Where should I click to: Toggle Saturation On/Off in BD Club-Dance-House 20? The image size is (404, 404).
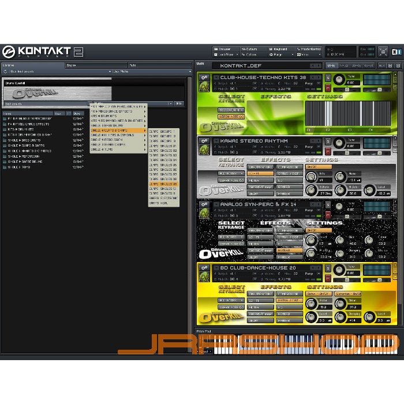(x=319, y=294)
